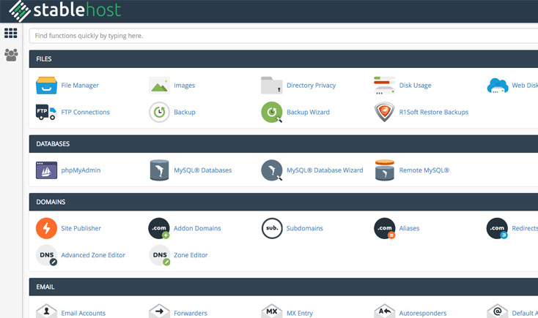Open the Backup Wizard green icon

pos(272,112)
